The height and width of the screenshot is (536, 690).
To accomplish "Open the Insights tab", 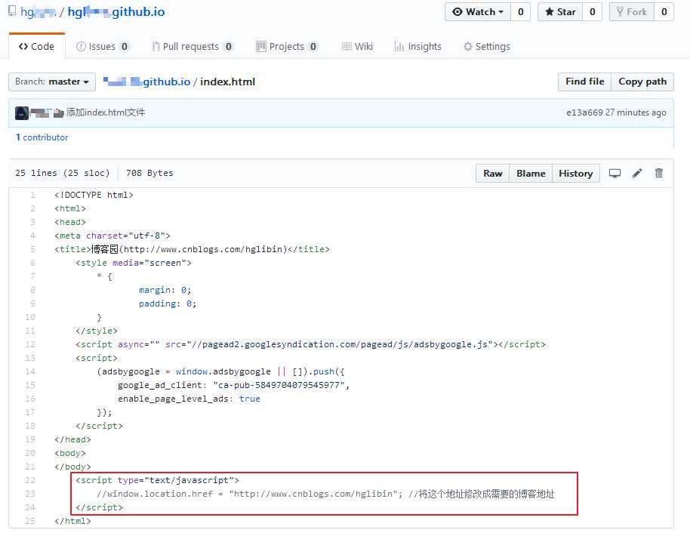I will tap(418, 46).
